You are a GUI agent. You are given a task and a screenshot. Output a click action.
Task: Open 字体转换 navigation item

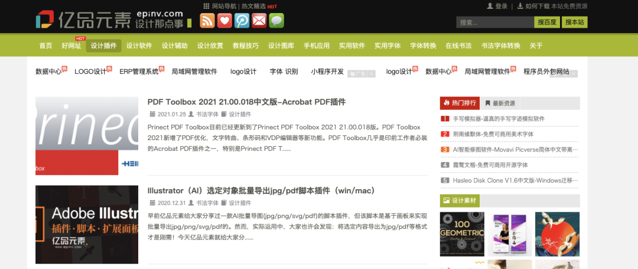[x=423, y=46]
